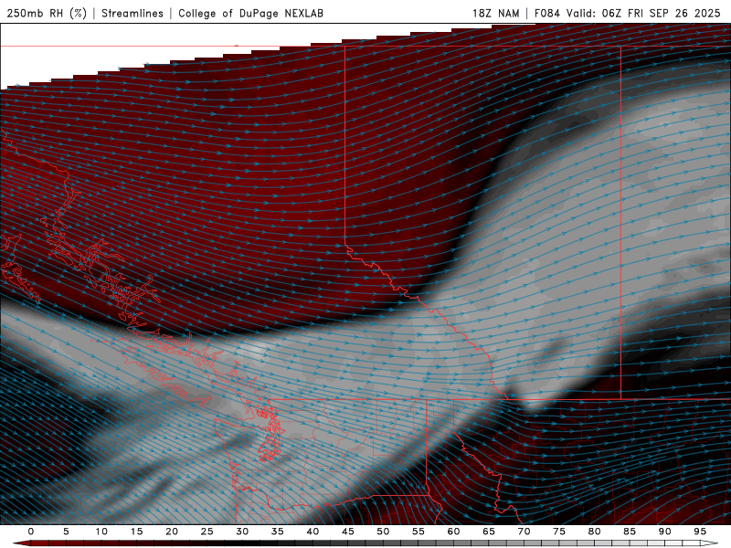Pick the colorbar value "75"
The image size is (731, 548).
pos(559,532)
